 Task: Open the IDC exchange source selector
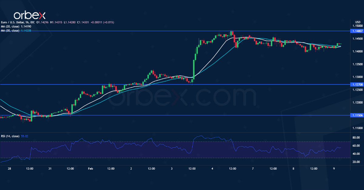pyautogui.click(x=32, y=22)
